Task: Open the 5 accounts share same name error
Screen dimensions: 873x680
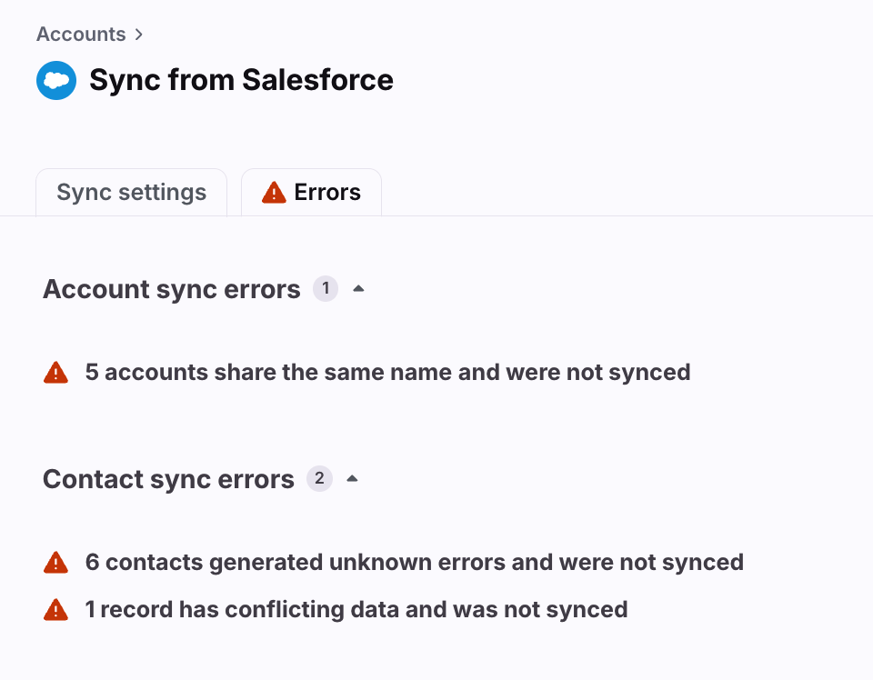Action: pos(387,373)
